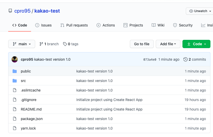Open the Security tab
Image resolution: width=213 pixels, height=137 pixels.
pos(183,25)
